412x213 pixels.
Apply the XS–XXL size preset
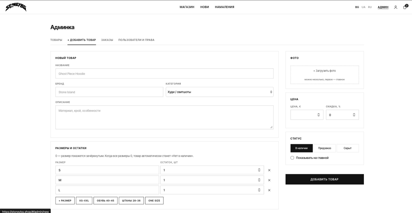84,201
